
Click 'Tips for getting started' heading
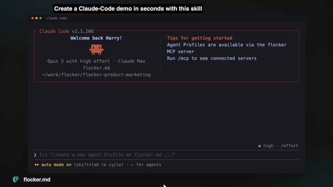click(x=200, y=38)
